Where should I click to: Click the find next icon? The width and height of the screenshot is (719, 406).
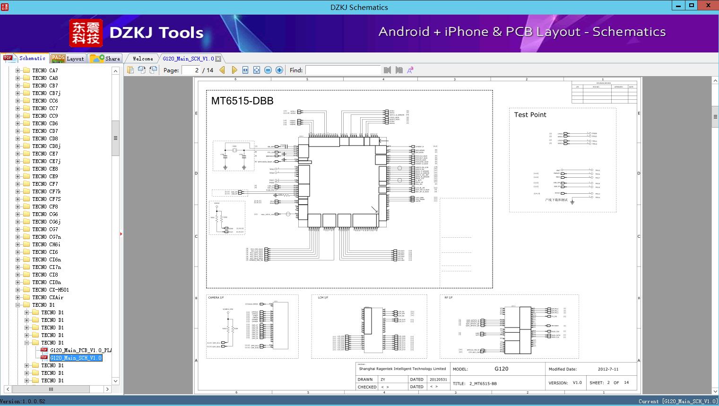(x=399, y=70)
